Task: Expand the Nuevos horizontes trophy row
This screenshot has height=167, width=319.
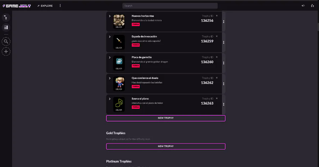Action: [110, 16]
